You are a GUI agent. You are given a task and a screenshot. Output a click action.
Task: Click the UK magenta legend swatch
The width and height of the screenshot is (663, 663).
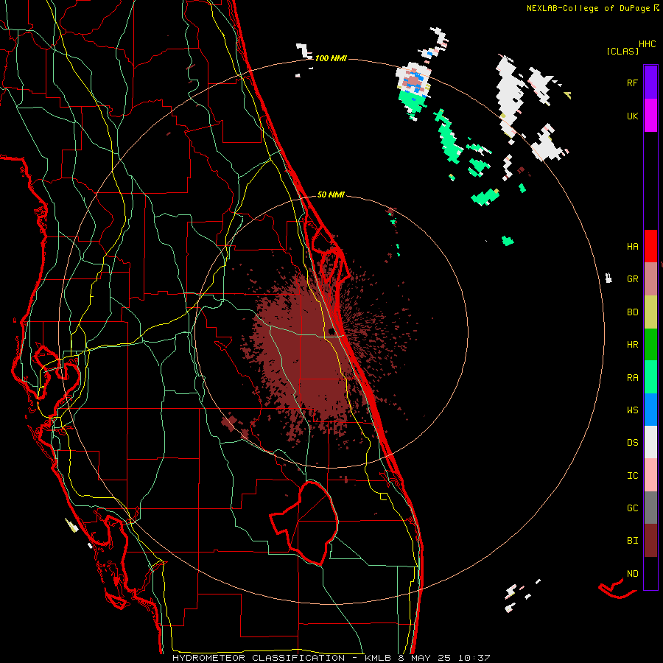[x=650, y=116]
